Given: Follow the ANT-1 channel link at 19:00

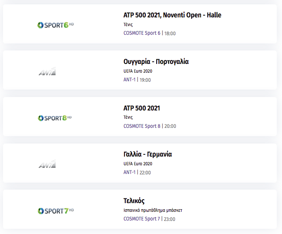Looking at the screenshot, I should [x=130, y=80].
